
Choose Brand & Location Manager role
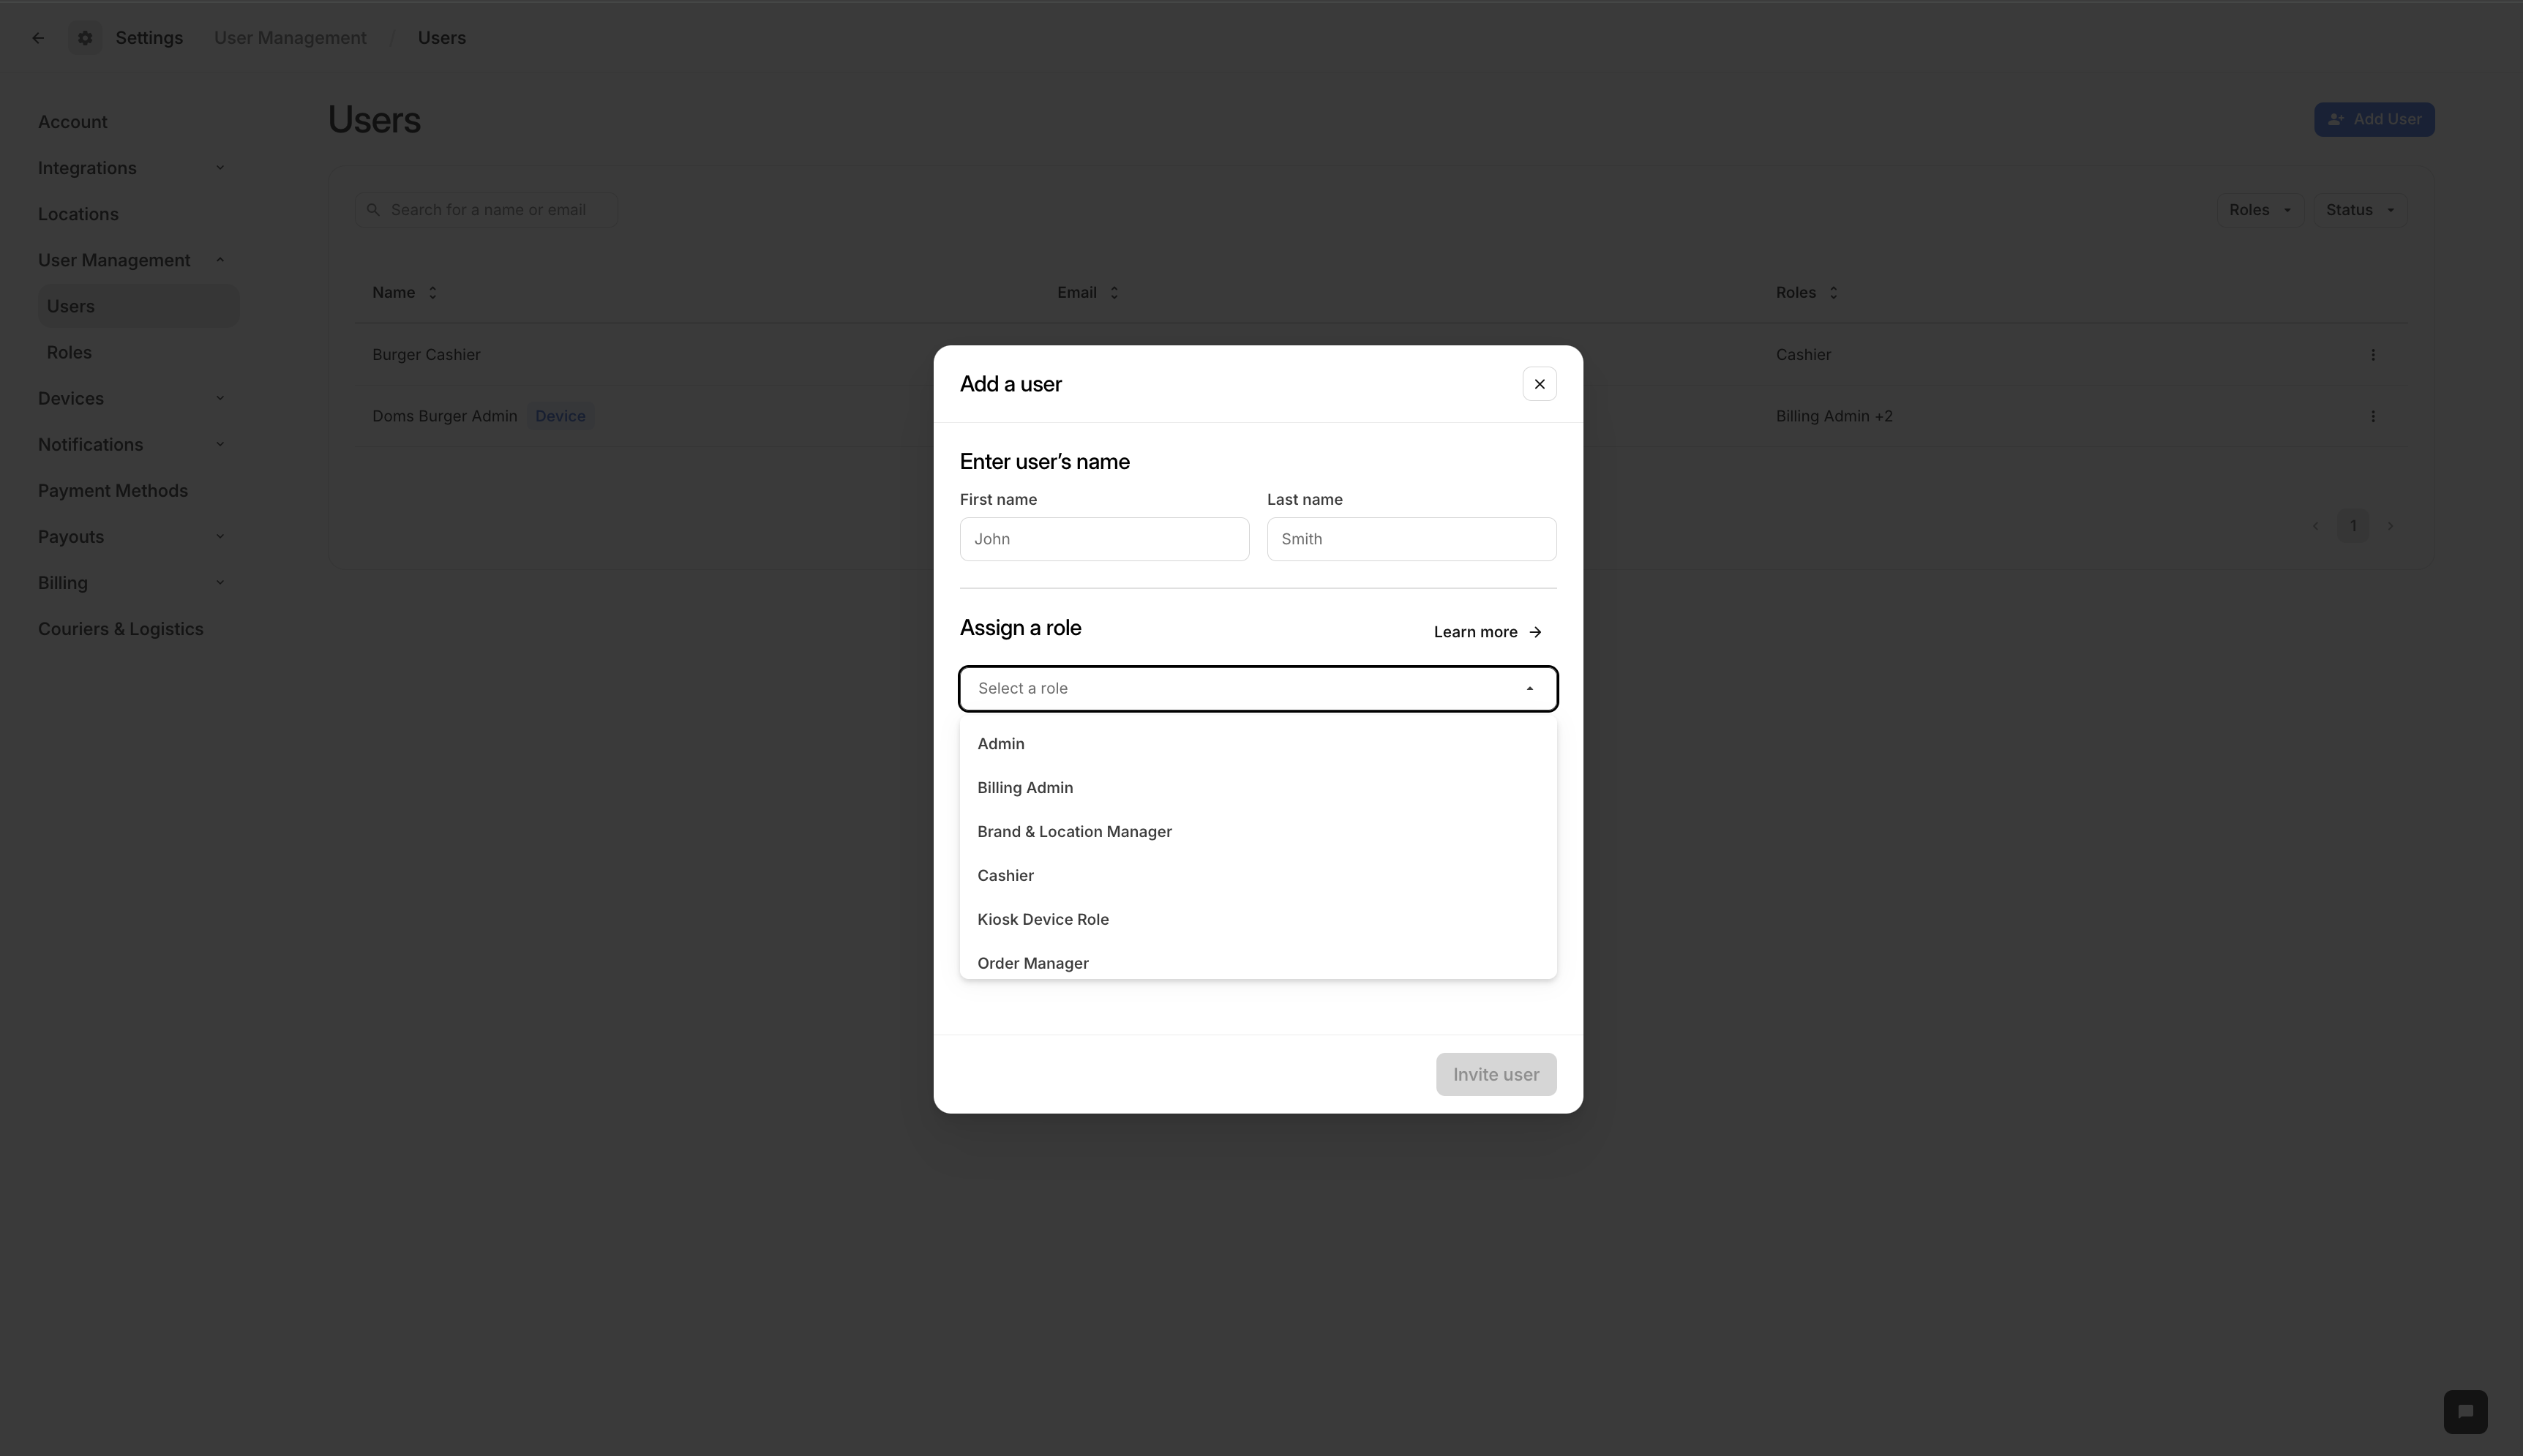click(x=1257, y=832)
